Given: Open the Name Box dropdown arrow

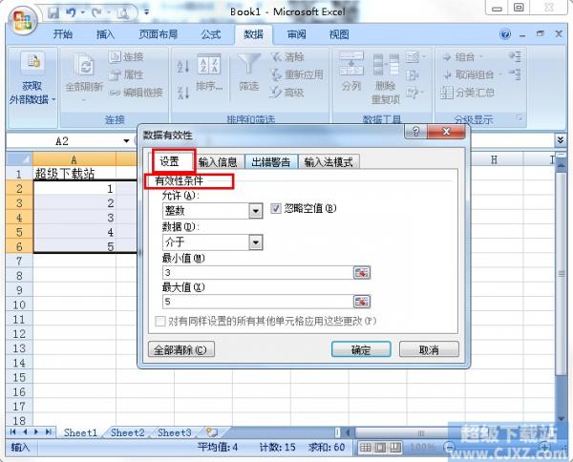Looking at the screenshot, I should [x=126, y=141].
